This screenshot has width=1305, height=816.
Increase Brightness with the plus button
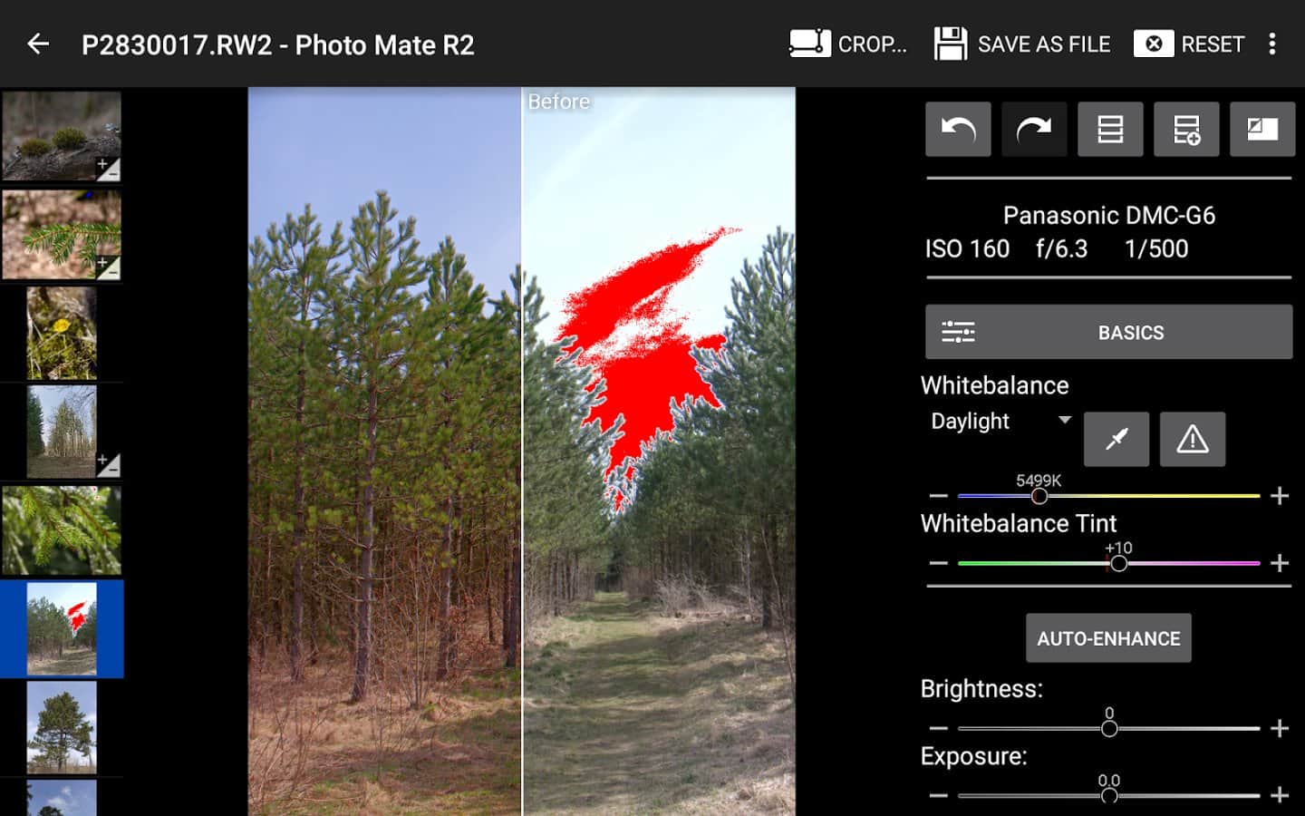pos(1280,728)
